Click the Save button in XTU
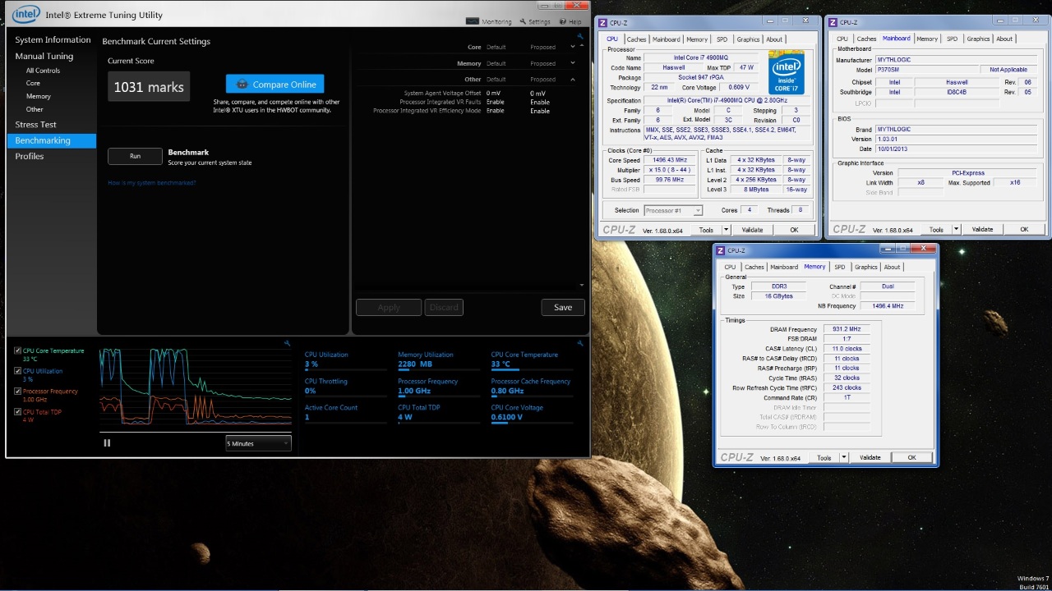Image resolution: width=1052 pixels, height=591 pixels. click(x=563, y=307)
